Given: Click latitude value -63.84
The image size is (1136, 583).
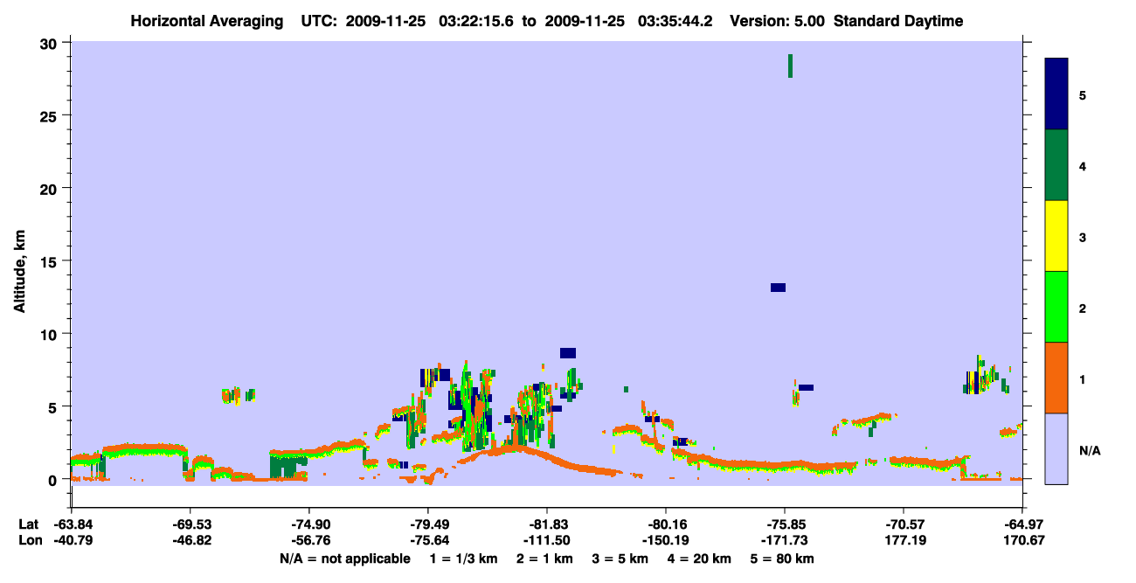Looking at the screenshot, I should coord(72,524).
